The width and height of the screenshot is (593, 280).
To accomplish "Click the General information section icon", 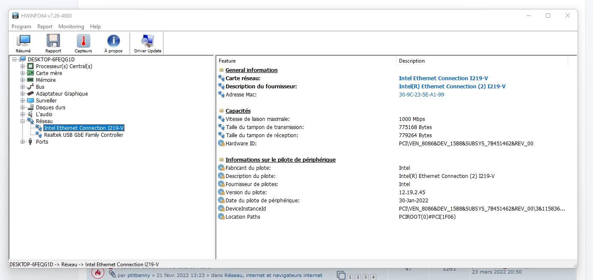I will point(221,70).
